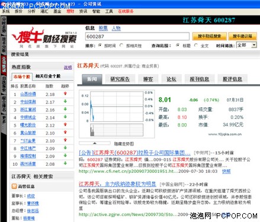This screenshot has height=222, width=260.
Task: Click the 搜牛财经搜索 logo
Action: [x=44, y=37]
